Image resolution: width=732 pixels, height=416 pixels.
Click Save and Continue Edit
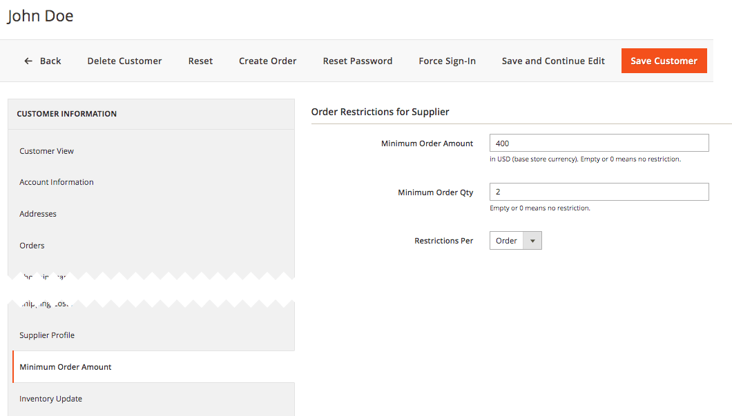(553, 61)
